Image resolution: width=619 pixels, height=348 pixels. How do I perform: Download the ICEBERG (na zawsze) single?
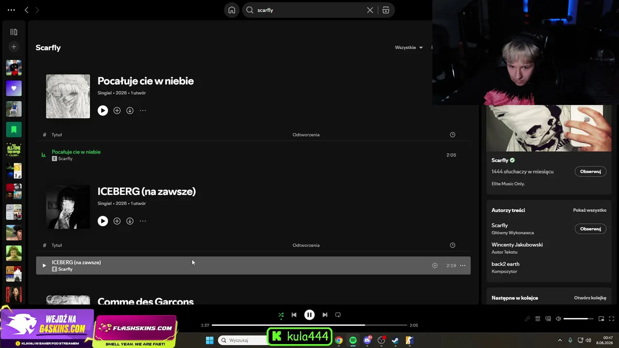pos(130,221)
